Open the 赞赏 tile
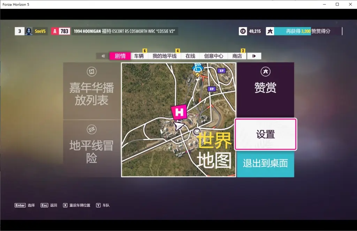This screenshot has height=231, width=357. [265, 90]
